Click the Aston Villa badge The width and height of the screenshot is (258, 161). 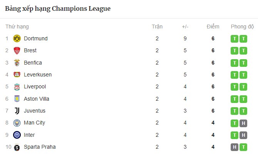(17, 99)
